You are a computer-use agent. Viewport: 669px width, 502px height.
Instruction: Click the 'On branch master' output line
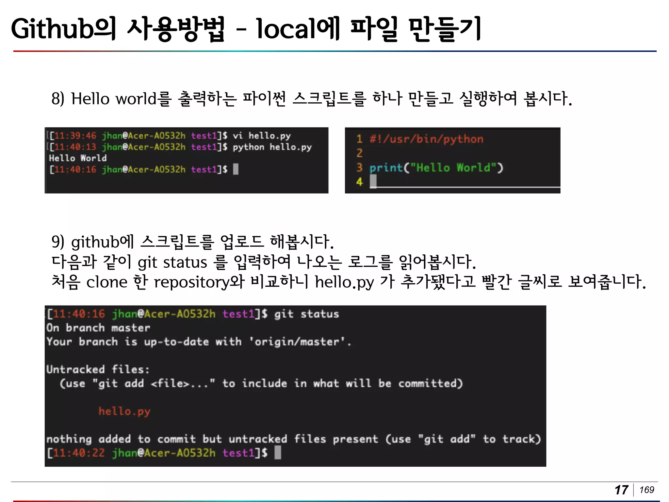point(98,328)
